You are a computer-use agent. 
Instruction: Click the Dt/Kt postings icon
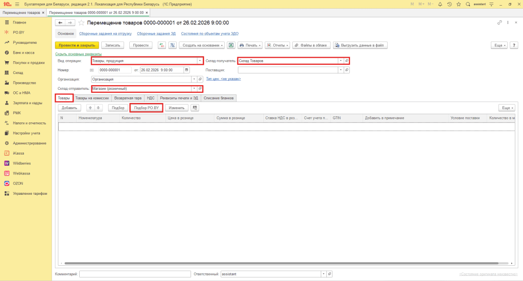coord(162,45)
